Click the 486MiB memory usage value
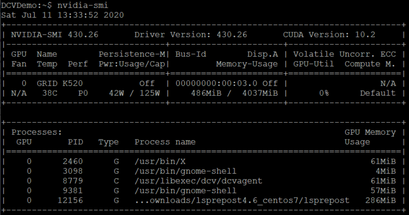Screen dimensions: 409x215 coord(206,93)
